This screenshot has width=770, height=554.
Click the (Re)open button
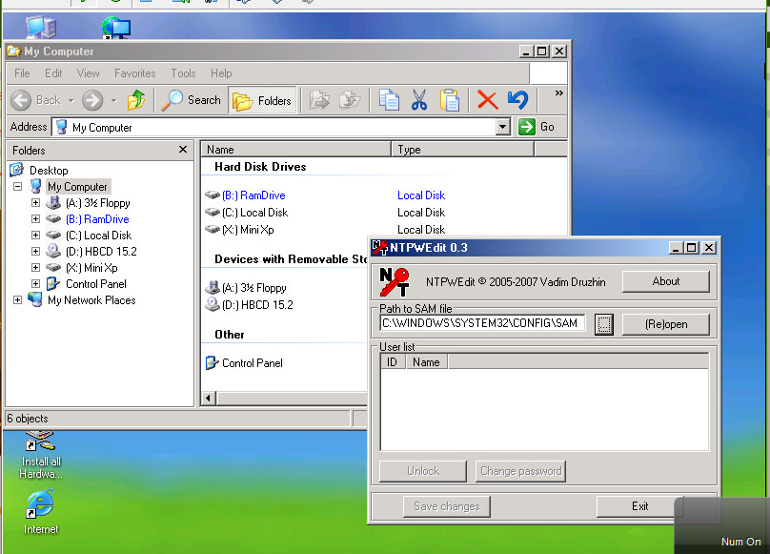pyautogui.click(x=666, y=324)
